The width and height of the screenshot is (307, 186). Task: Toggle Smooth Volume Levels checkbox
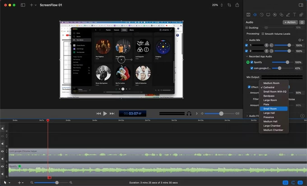(262, 34)
